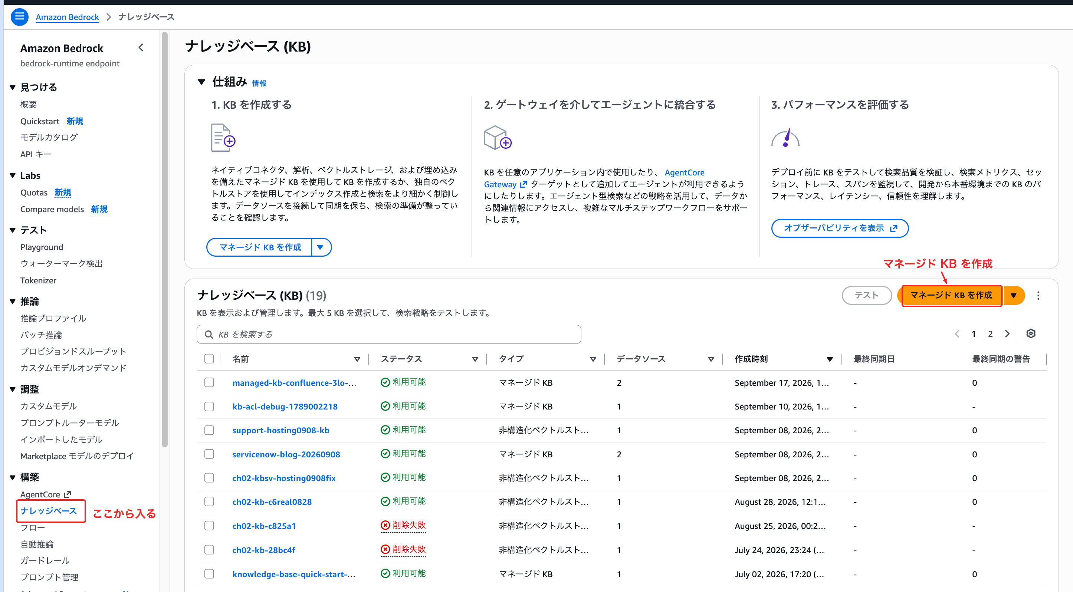The width and height of the screenshot is (1073, 592).
Task: Collapse the テスト sidebar section
Action: coord(13,230)
